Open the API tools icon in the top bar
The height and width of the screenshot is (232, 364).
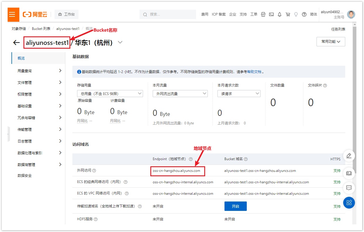(263, 14)
